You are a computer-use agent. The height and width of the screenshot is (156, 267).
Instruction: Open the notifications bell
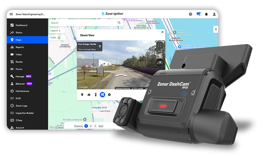pyautogui.click(x=206, y=14)
